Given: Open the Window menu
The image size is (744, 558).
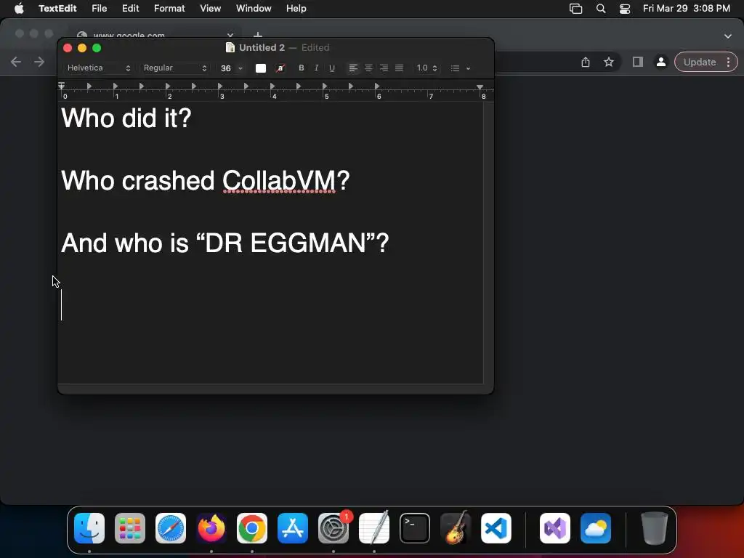Looking at the screenshot, I should 254,8.
